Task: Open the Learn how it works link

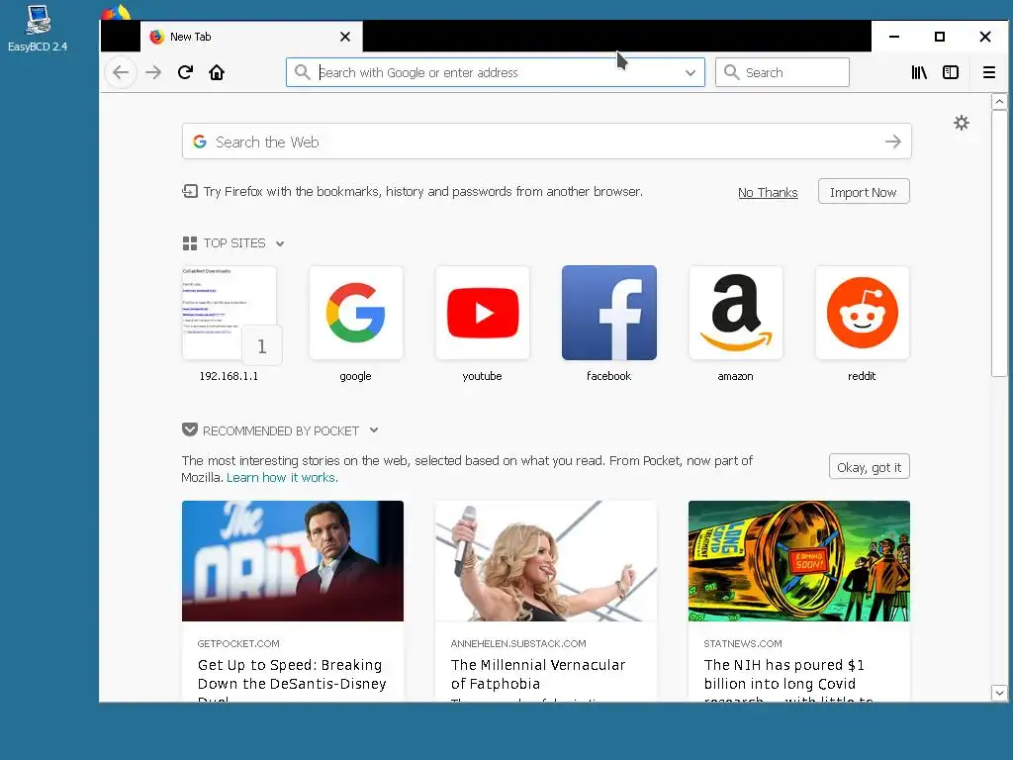Action: click(282, 478)
